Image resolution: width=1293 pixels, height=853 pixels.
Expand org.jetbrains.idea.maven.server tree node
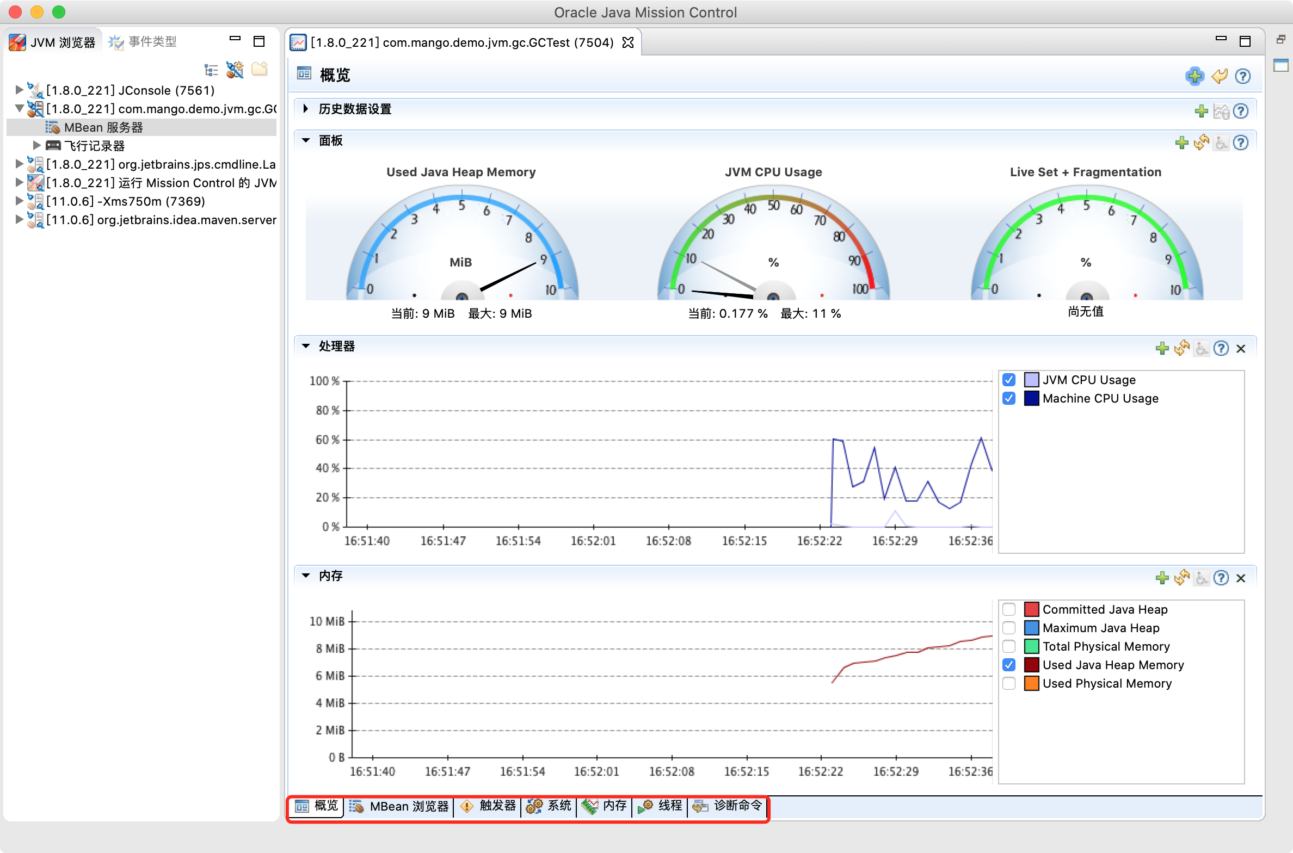click(19, 219)
